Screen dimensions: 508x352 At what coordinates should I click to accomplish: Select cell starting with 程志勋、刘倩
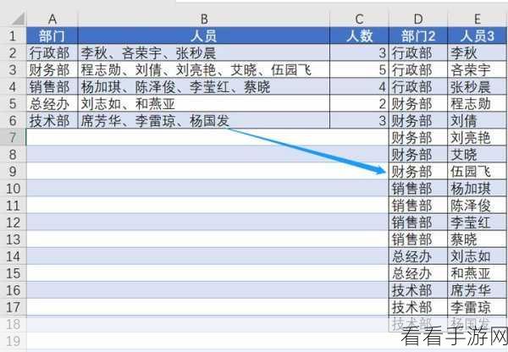[204, 69]
